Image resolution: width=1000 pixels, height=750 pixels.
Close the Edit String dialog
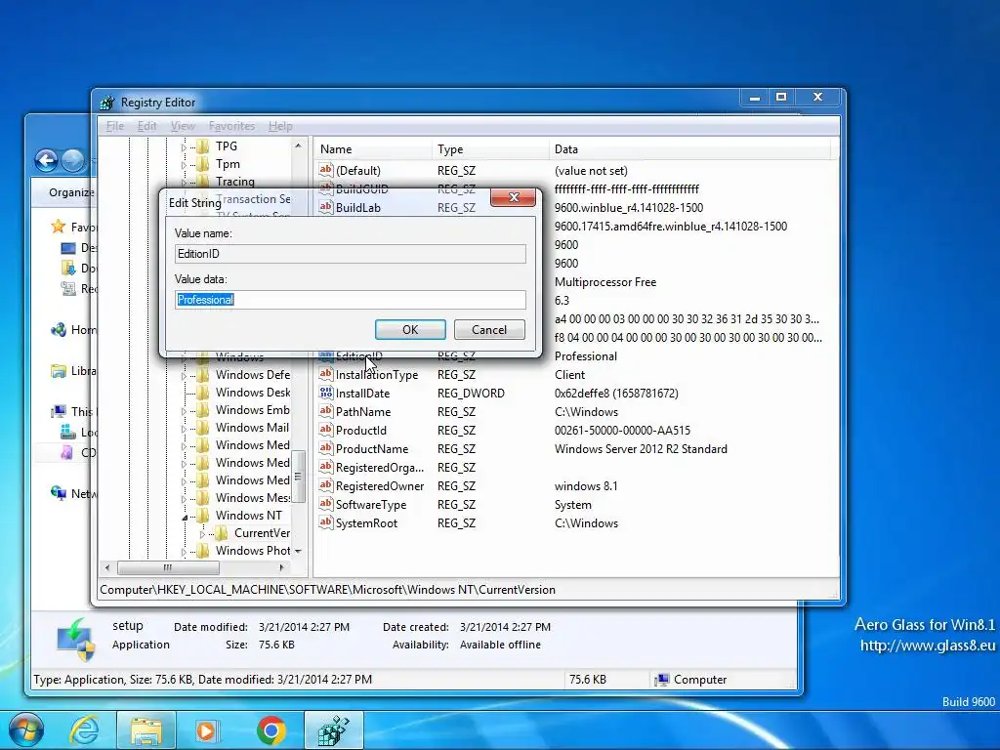click(x=513, y=197)
